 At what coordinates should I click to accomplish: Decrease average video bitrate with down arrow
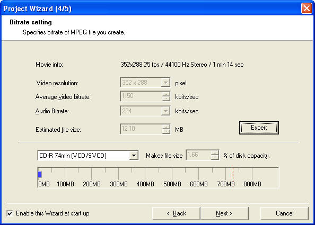point(166,98)
